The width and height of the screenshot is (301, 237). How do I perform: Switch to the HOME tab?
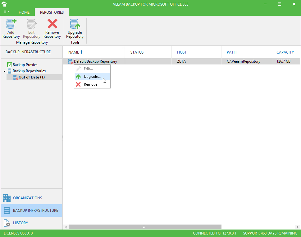point(24,12)
